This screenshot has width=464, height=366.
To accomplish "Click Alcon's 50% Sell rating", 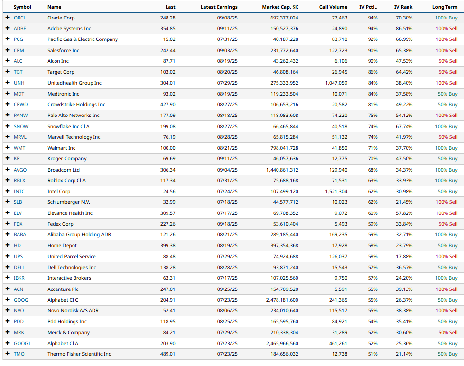I will (x=448, y=61).
